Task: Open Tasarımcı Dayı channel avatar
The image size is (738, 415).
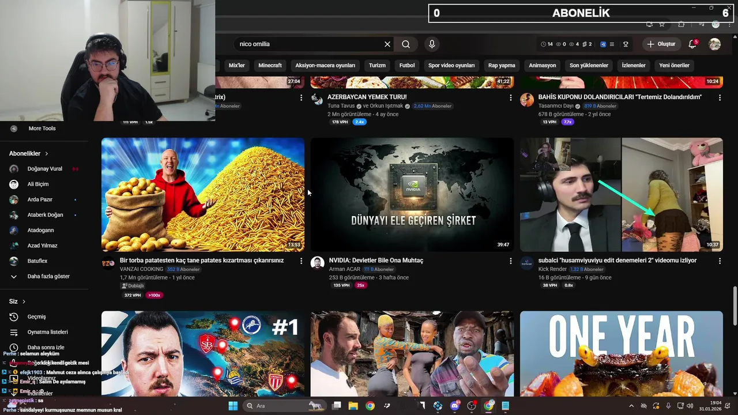Action: coord(527,100)
